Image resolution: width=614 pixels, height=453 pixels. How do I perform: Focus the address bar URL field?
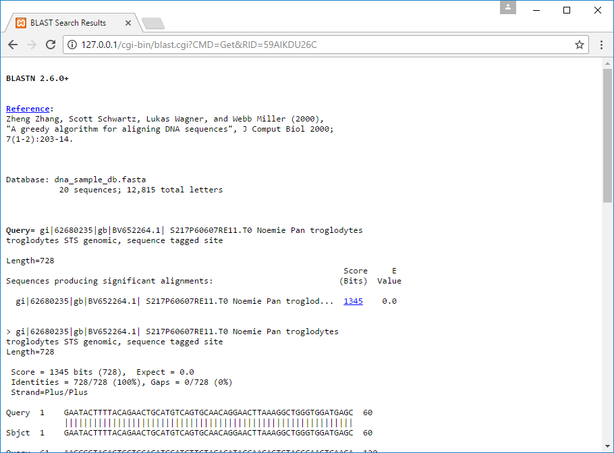pyautogui.click(x=325, y=45)
